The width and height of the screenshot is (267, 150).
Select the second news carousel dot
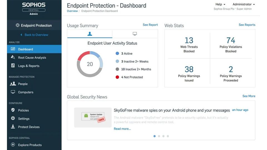pos(159,136)
